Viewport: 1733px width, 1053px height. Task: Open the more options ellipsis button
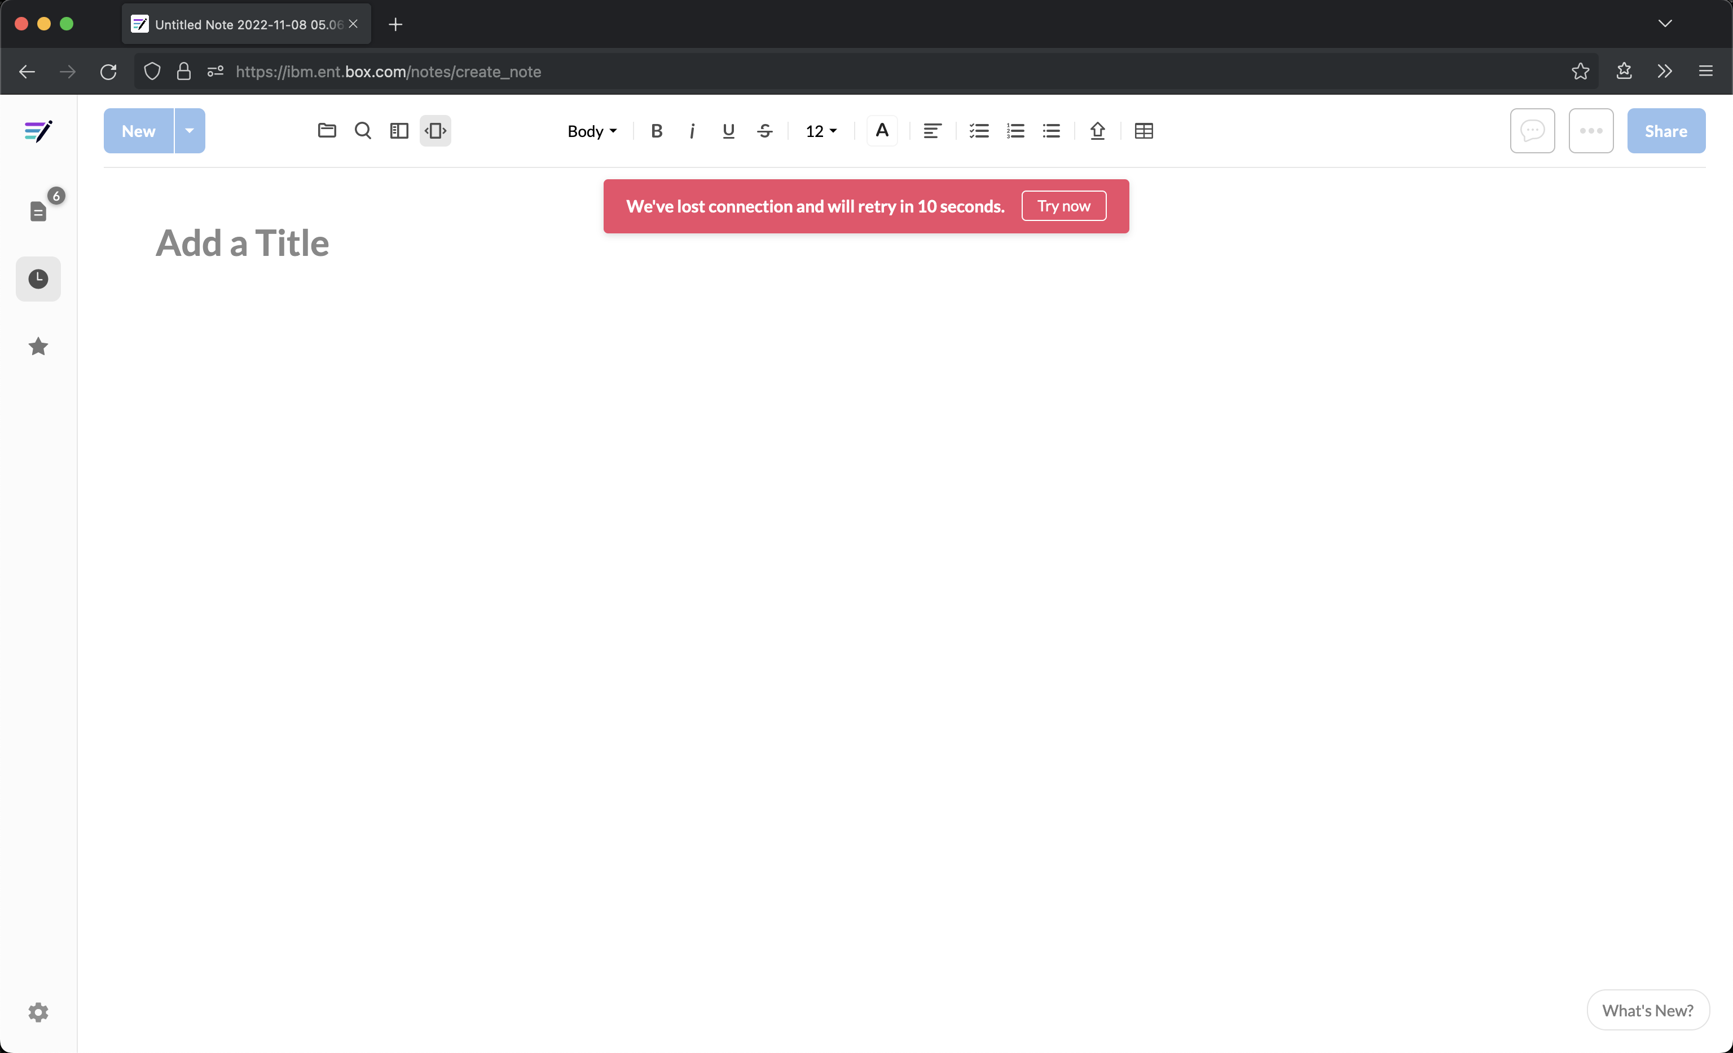(1591, 131)
